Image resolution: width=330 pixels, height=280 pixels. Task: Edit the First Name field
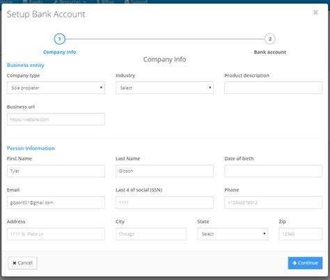pyautogui.click(x=56, y=171)
